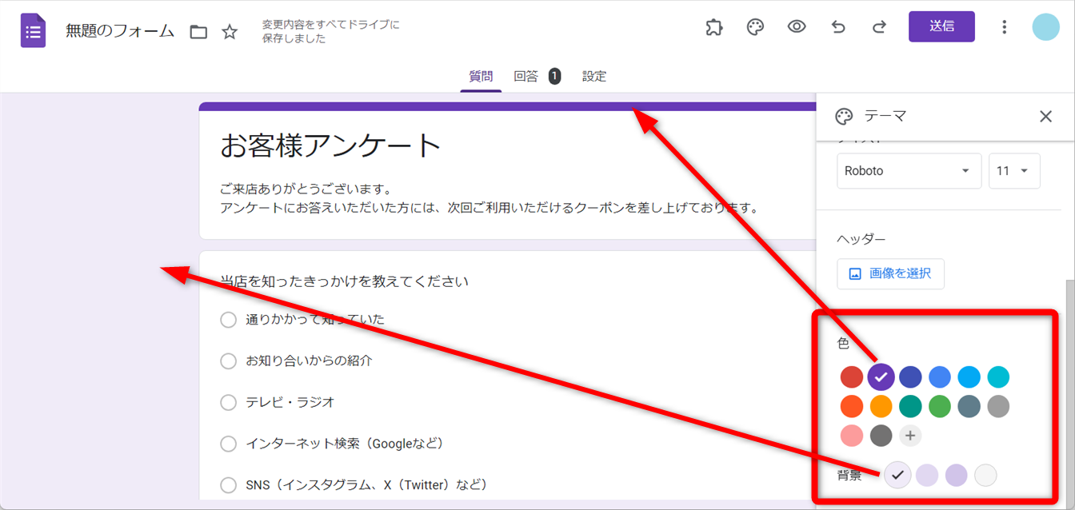Select the お知り合いからの紹介 radio option
The image size is (1075, 510).
(228, 361)
